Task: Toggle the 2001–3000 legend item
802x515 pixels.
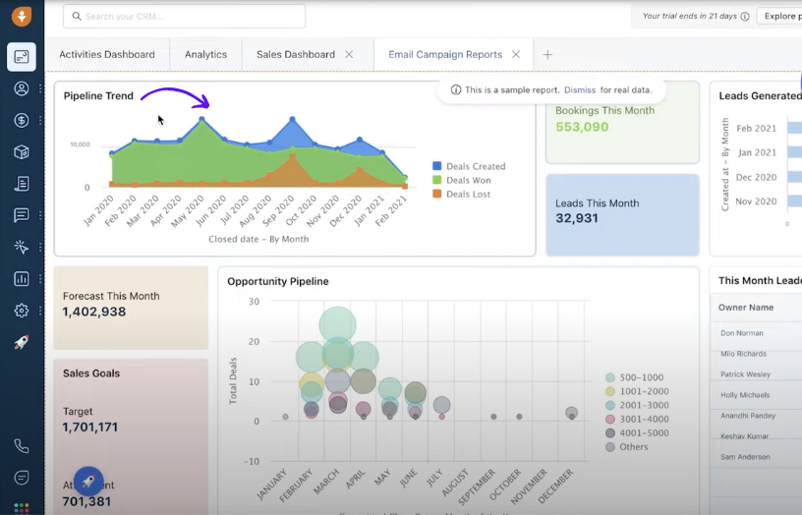Action: (637, 405)
